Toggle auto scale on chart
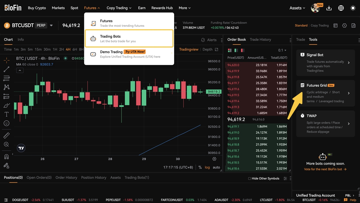 tap(216, 167)
